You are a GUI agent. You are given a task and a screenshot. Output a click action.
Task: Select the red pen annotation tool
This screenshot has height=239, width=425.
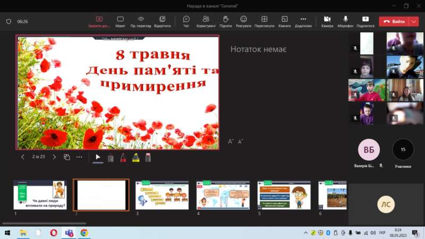click(123, 157)
